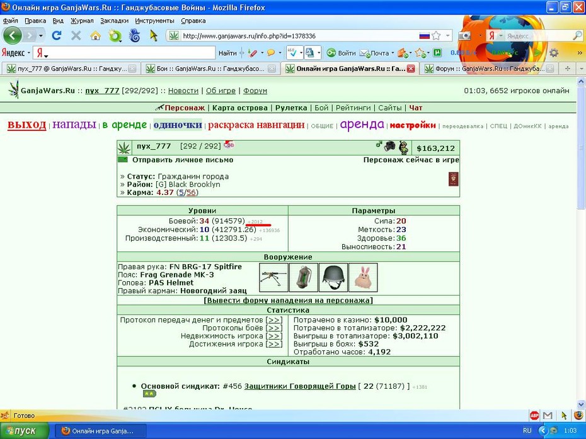Click the RU language indicator in the tray
The height and width of the screenshot is (439, 586).
pos(527,430)
